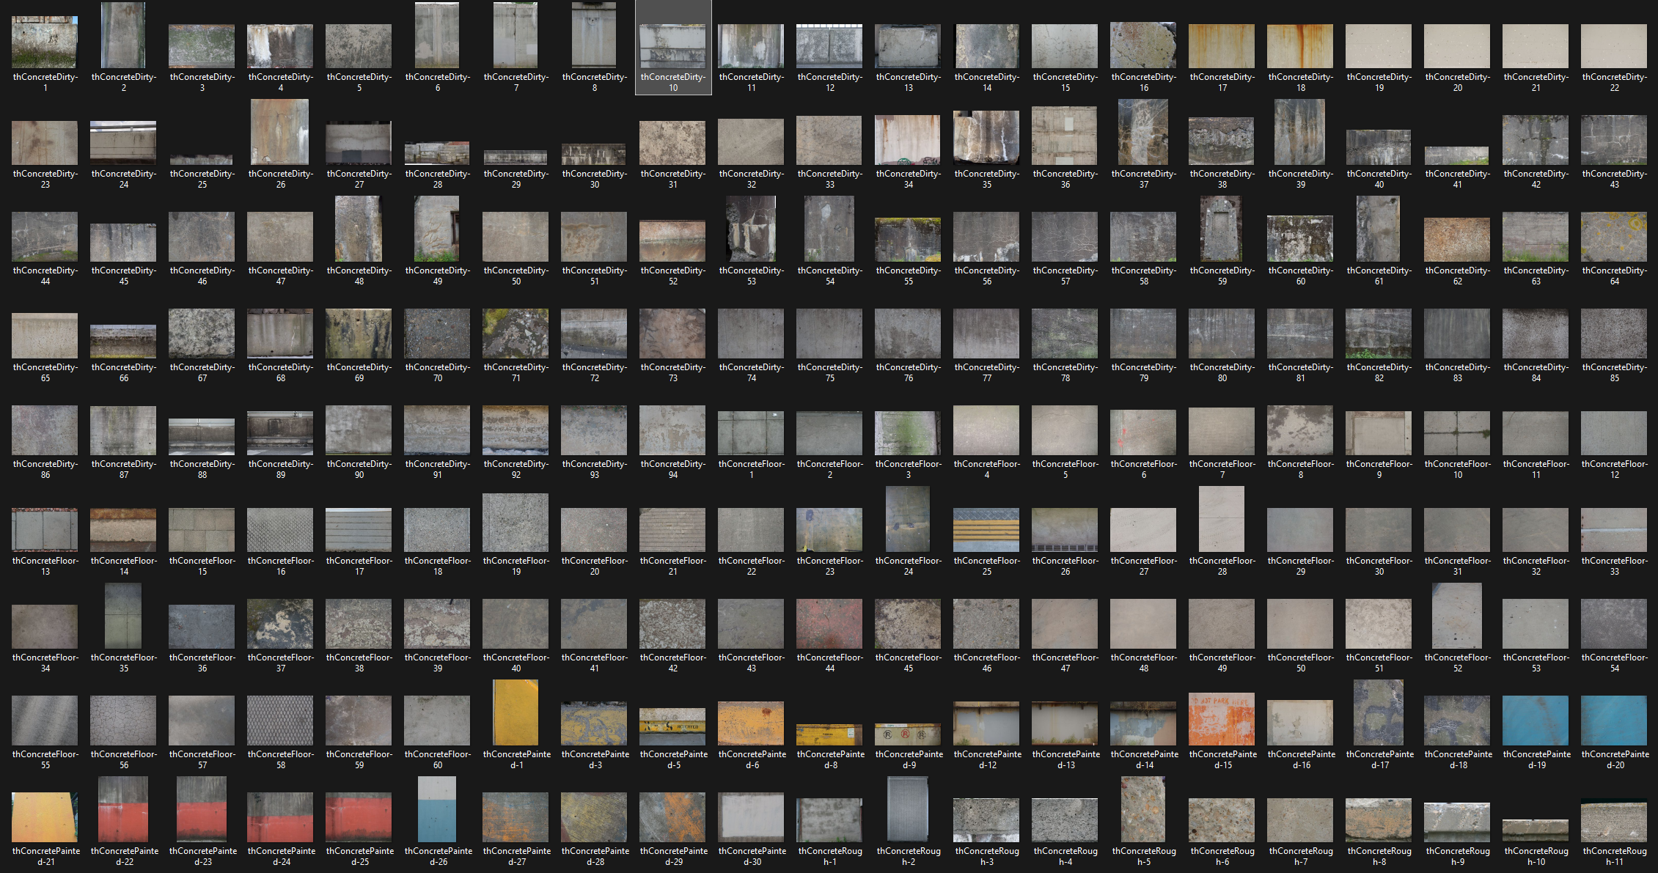The height and width of the screenshot is (873, 1658).
Task: Open the thConcreteDirty-22 thumbnail
Action: [1613, 46]
